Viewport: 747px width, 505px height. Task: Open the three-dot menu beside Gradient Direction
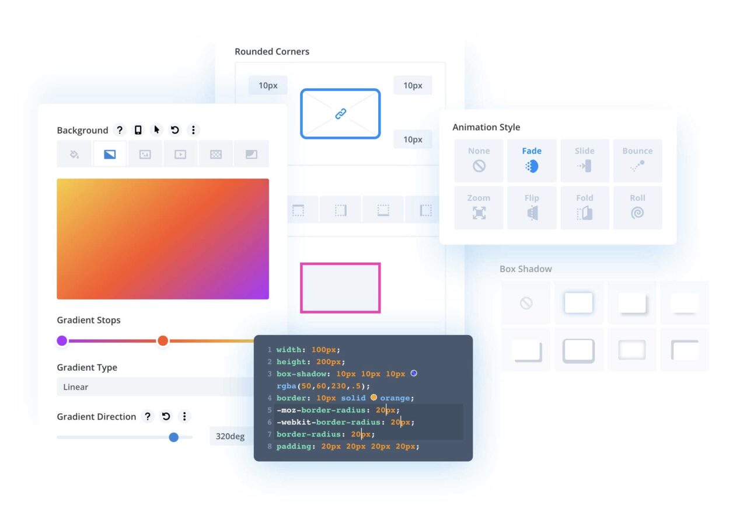pos(184,416)
